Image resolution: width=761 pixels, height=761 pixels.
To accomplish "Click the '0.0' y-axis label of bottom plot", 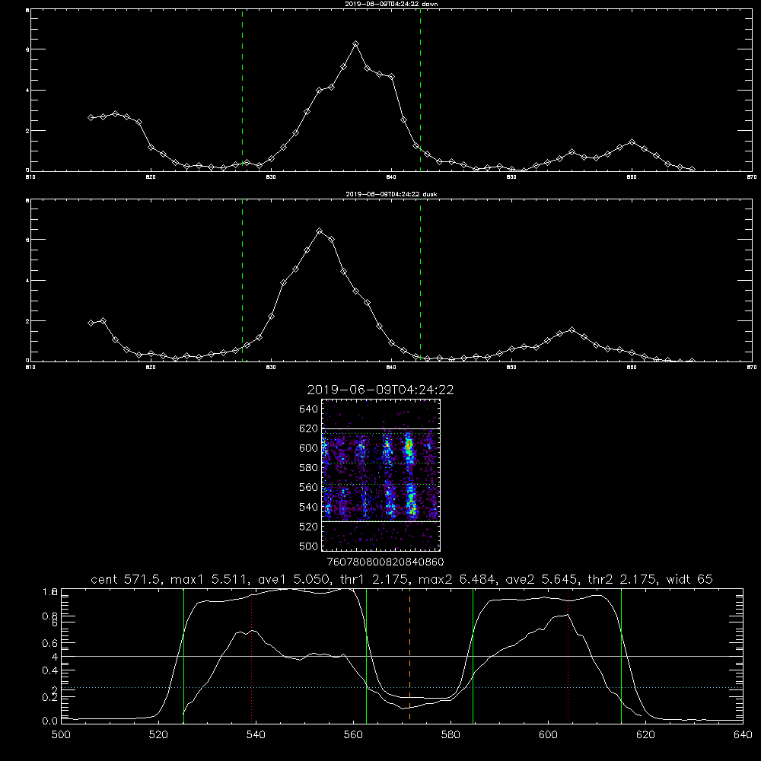I will click(50, 721).
